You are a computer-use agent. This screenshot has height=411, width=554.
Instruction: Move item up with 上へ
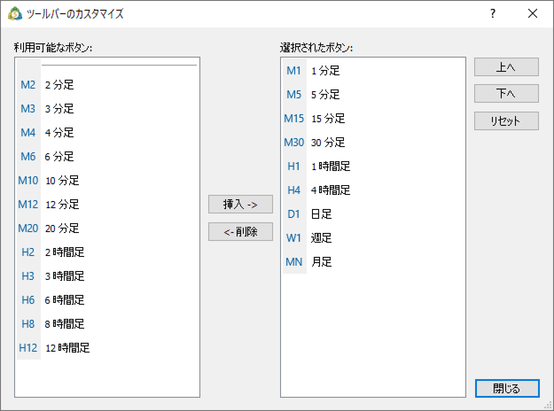click(507, 67)
